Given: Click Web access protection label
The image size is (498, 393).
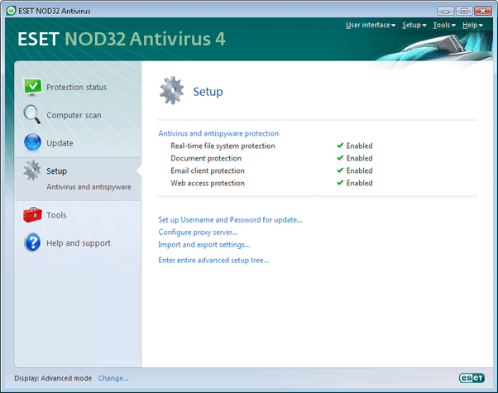Looking at the screenshot, I should (208, 183).
